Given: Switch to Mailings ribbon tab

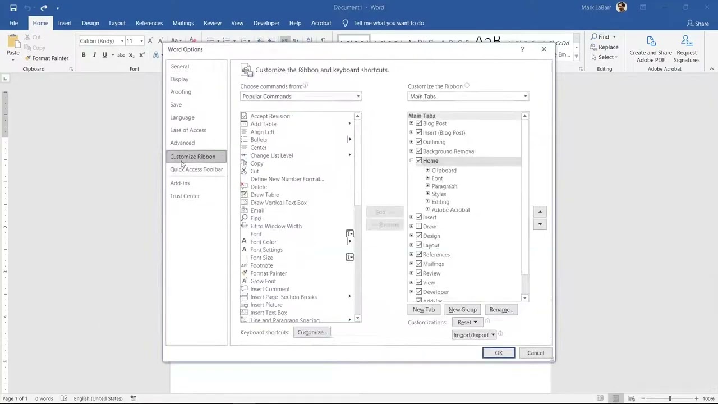Looking at the screenshot, I should pos(183,24).
